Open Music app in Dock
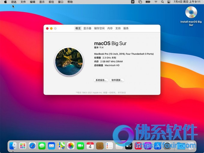This screenshot has height=153, width=204. point(138,146)
